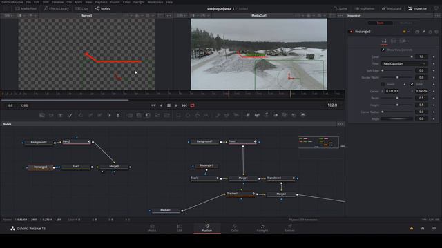The height and width of the screenshot is (248, 442).
Task: Open the MediaOut1 viewer zoom percentage dropdown
Action: click(x=182, y=15)
